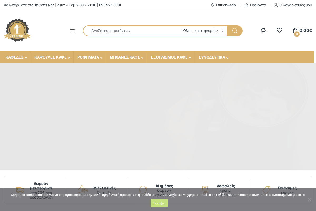Screen dimensions: 316x211
Task: Click the welcome text Καλωσήρθατε στο 1stCoffee.gr
Action: 29,5
